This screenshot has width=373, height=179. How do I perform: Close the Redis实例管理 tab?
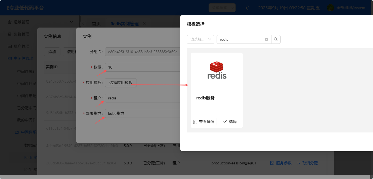144,23
